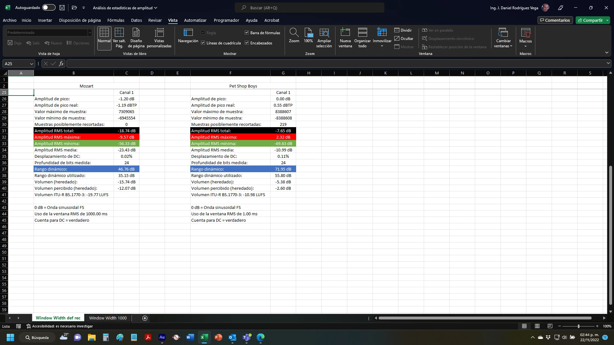The image size is (614, 345).
Task: Switch to Window Width 1000 sheet
Action: 108,318
